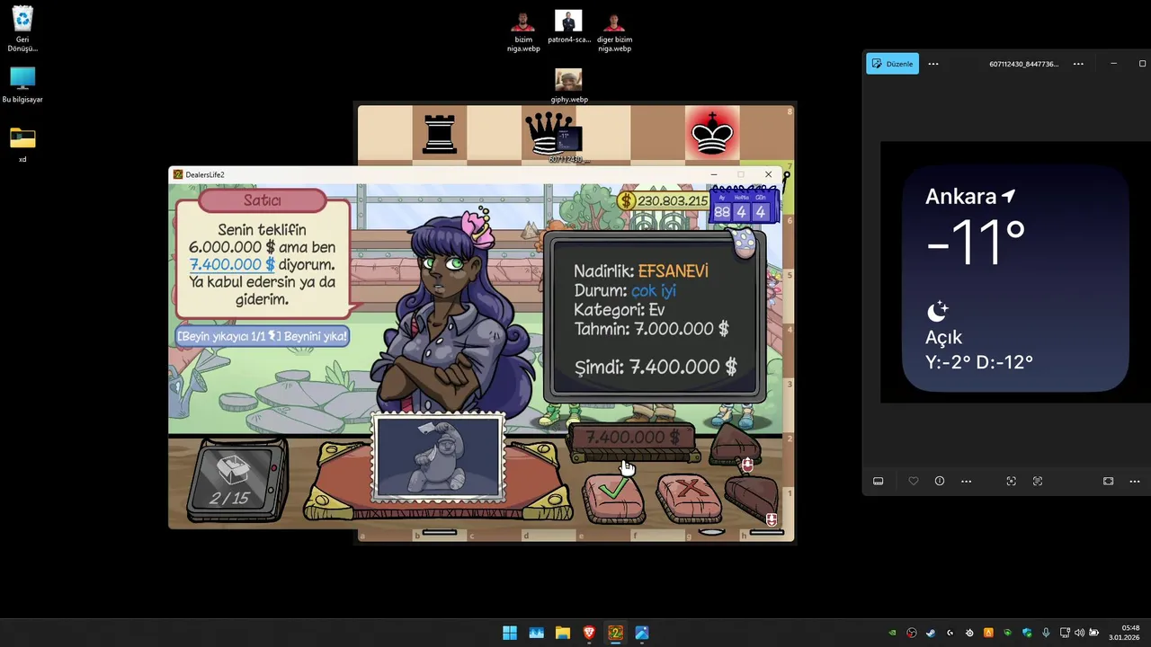Toggle the filmstrip view in Photos

pyautogui.click(x=879, y=482)
